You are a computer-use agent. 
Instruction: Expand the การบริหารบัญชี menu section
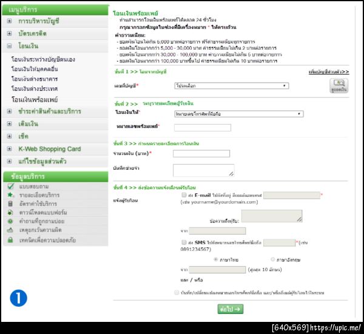(9, 21)
